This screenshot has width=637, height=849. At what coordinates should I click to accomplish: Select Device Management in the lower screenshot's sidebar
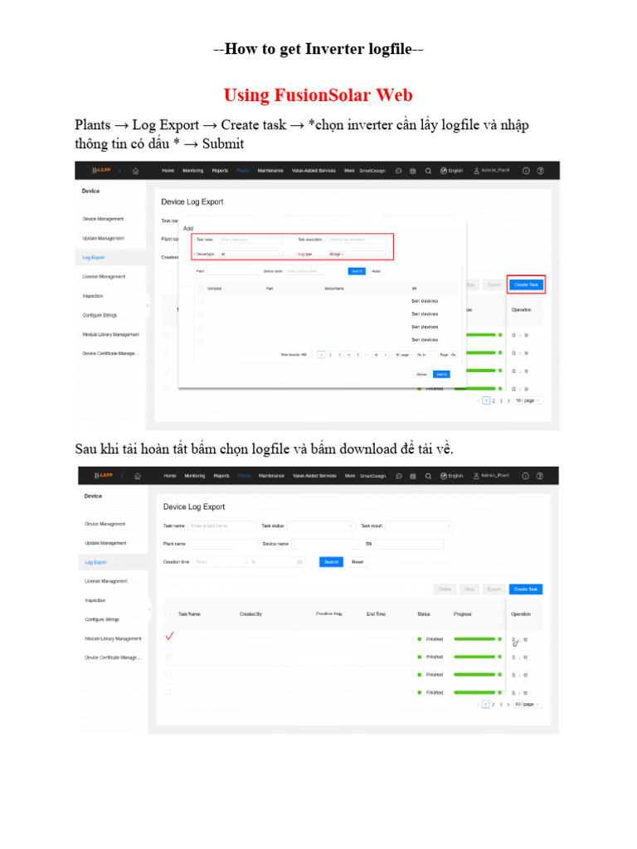105,524
